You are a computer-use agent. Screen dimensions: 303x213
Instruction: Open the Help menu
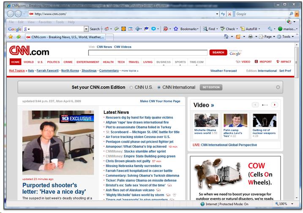pyautogui.click(x=71, y=22)
